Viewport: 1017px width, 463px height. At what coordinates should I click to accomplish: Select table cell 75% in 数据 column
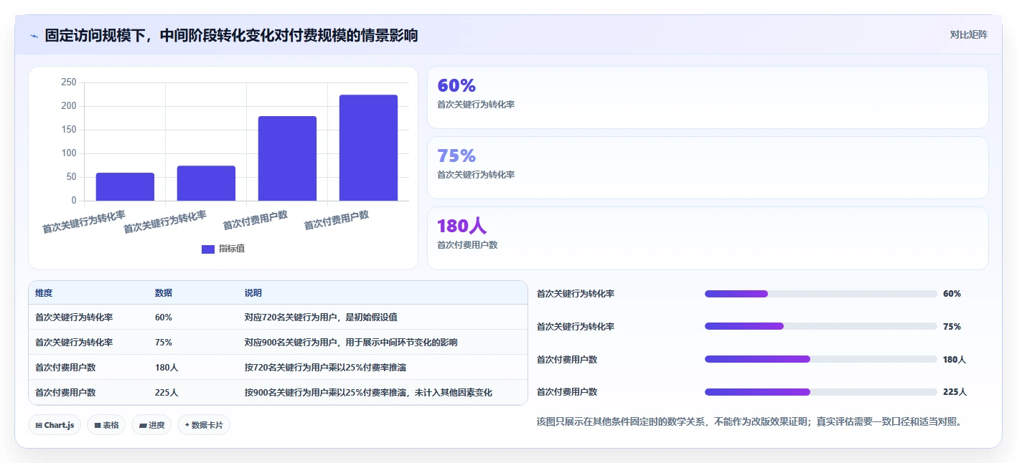click(164, 342)
